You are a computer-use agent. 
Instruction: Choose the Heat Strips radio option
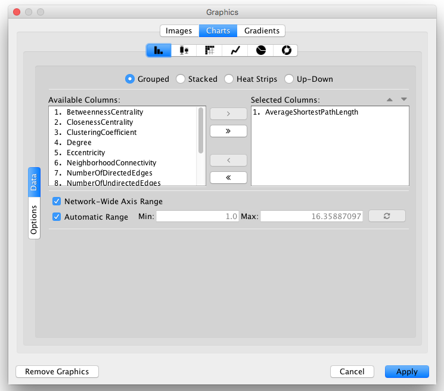[x=228, y=79]
